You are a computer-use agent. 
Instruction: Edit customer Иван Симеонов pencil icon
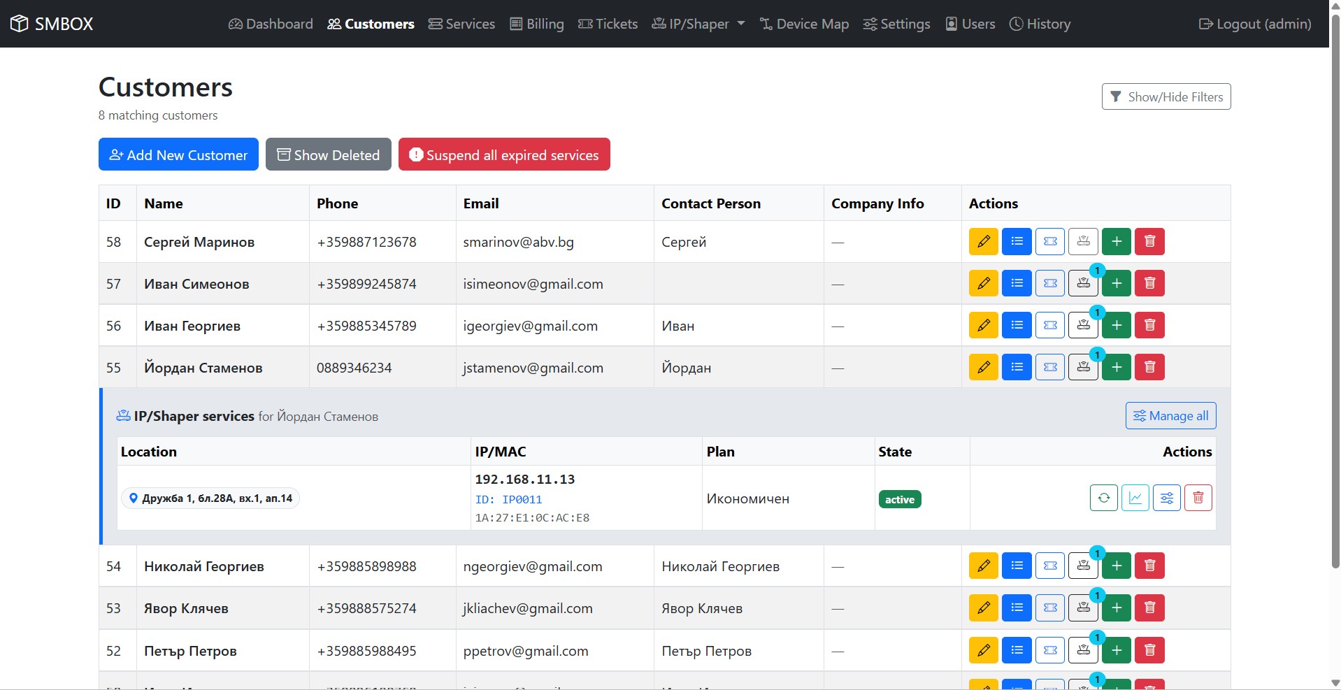pyautogui.click(x=983, y=283)
